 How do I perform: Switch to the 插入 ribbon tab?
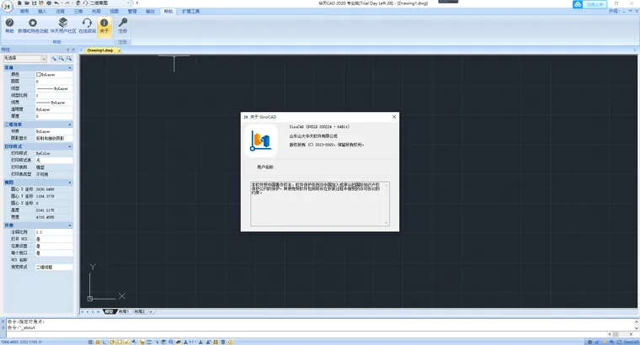point(42,12)
